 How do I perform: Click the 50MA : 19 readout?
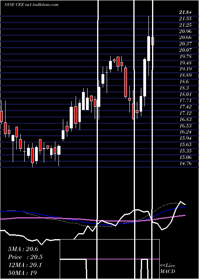coord(23,273)
